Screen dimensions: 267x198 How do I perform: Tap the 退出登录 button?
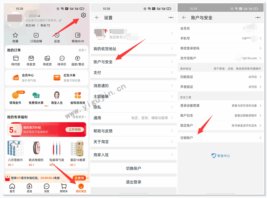[133, 182]
